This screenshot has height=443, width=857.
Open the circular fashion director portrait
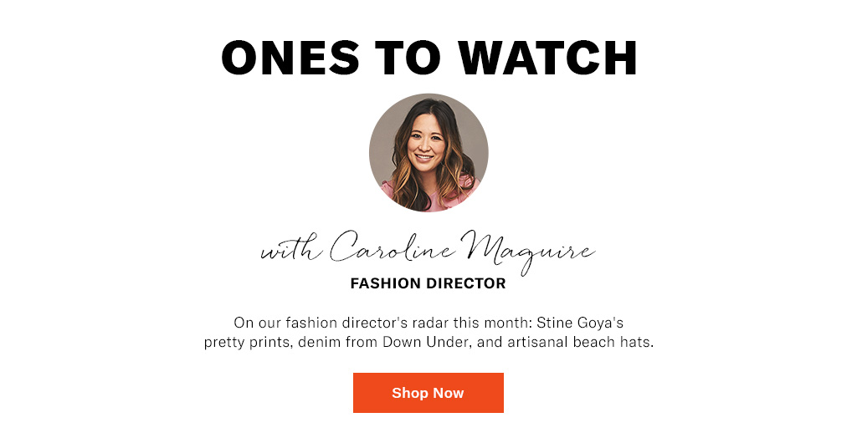tap(428, 153)
